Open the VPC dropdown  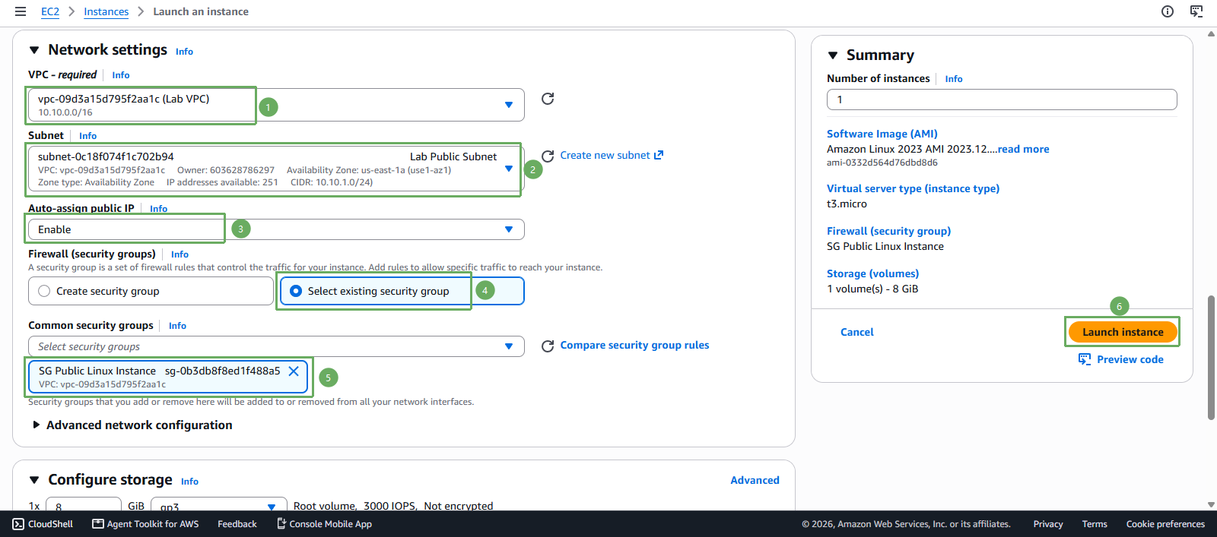(276, 105)
